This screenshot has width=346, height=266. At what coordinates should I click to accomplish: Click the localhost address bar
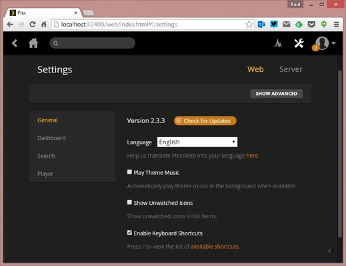pyautogui.click(x=153, y=25)
